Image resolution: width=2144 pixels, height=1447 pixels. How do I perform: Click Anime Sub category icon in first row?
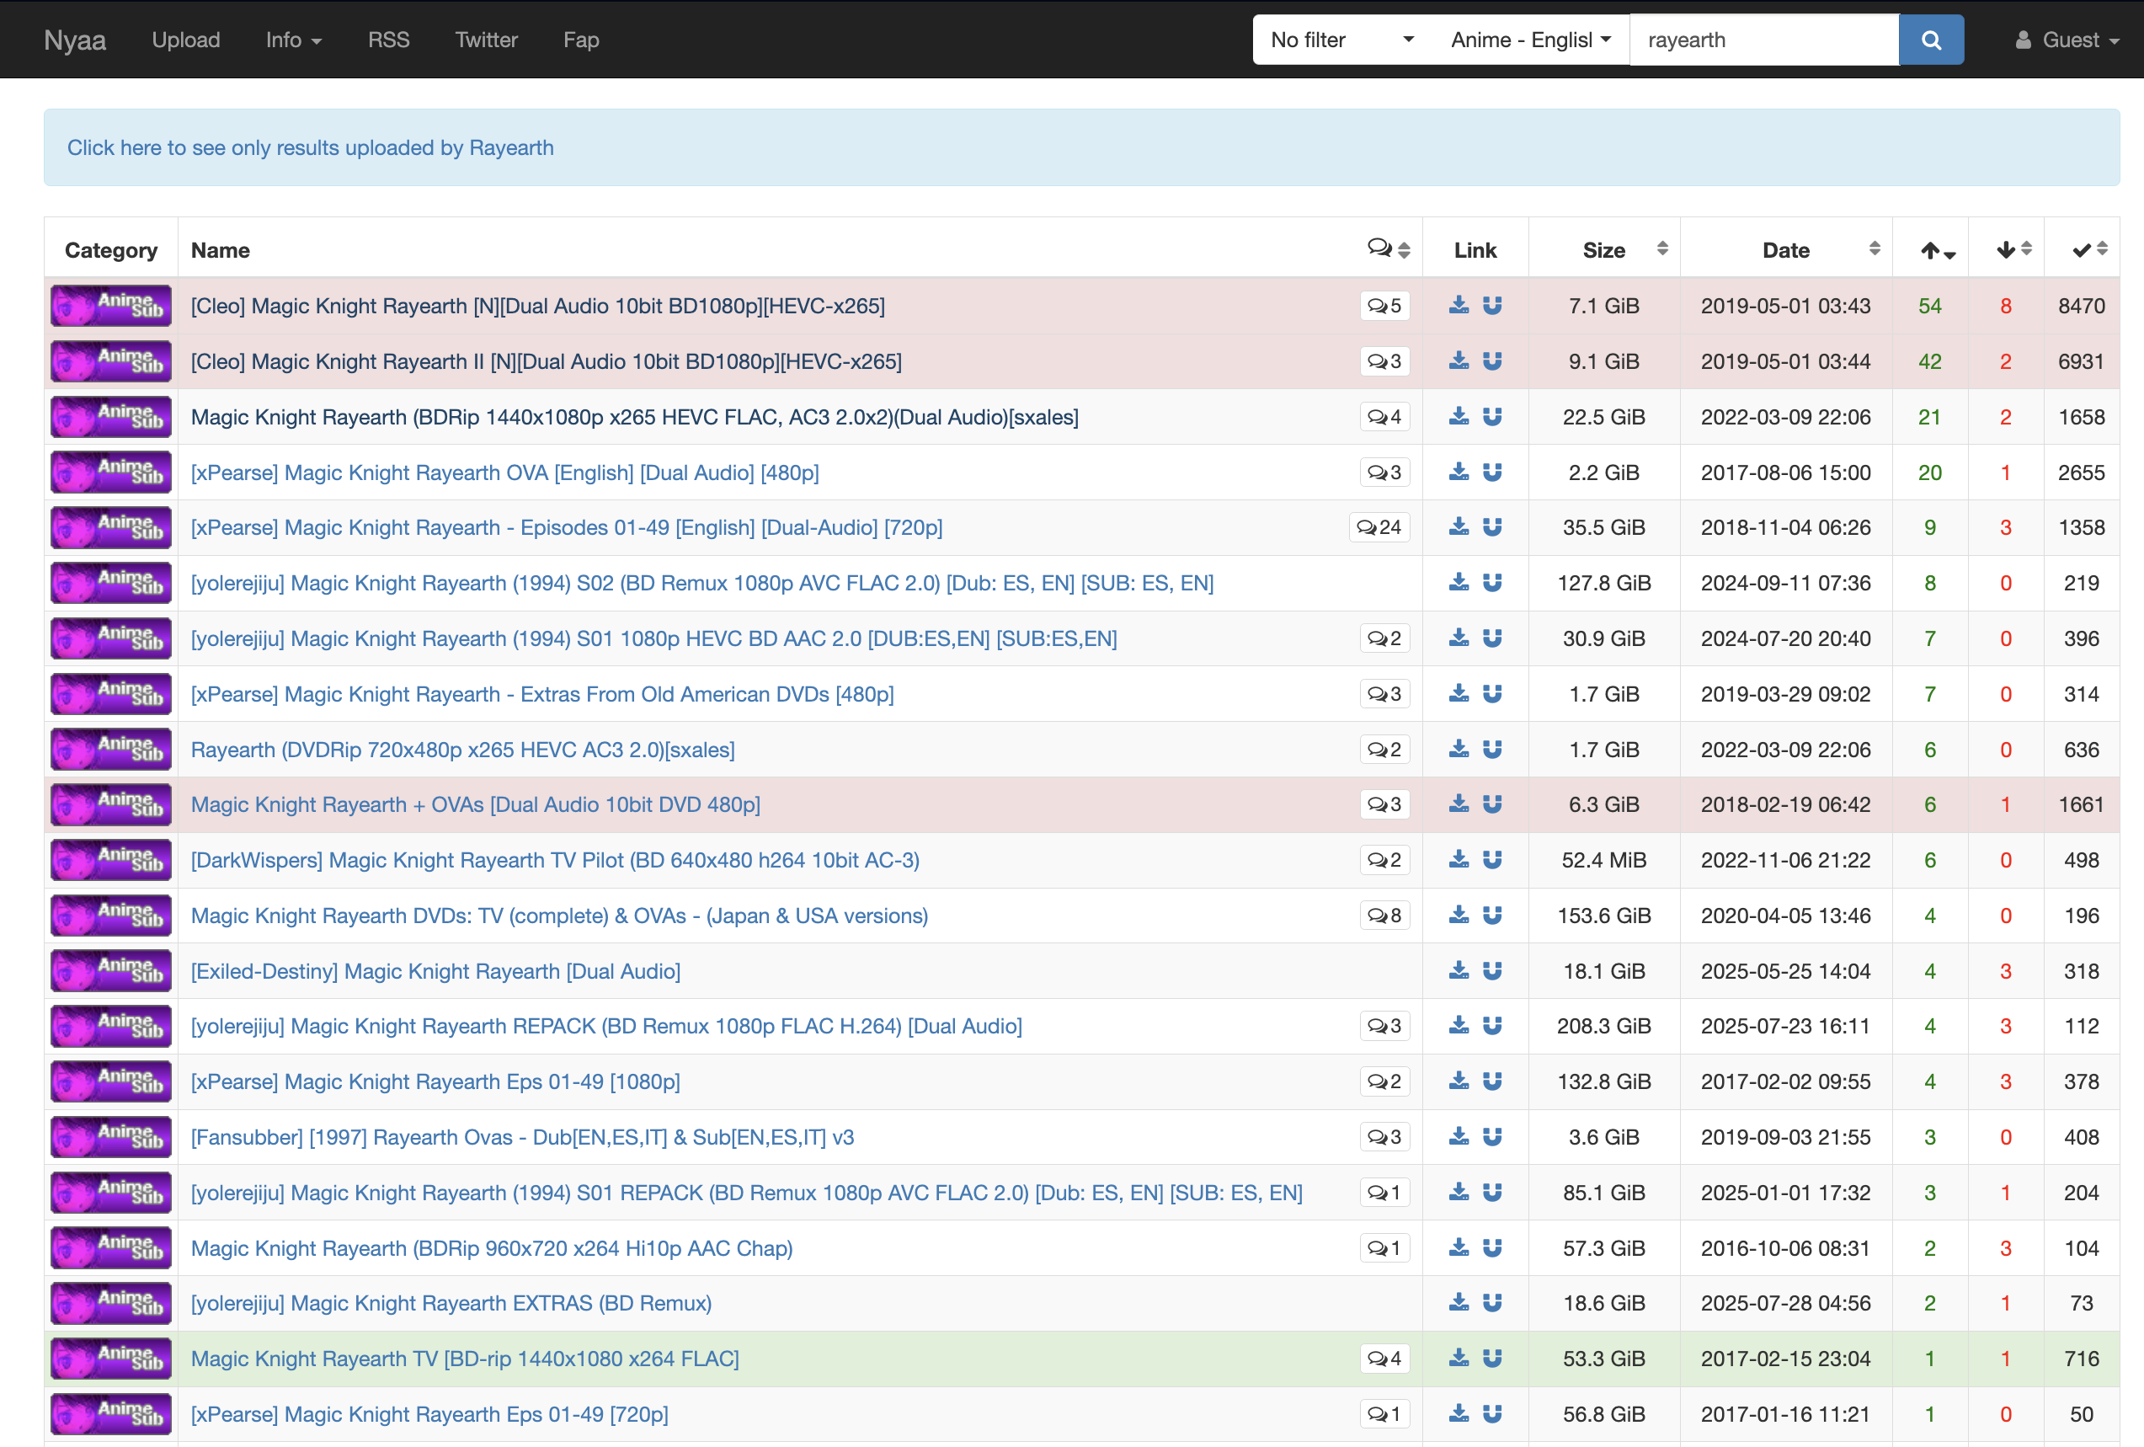coord(110,306)
